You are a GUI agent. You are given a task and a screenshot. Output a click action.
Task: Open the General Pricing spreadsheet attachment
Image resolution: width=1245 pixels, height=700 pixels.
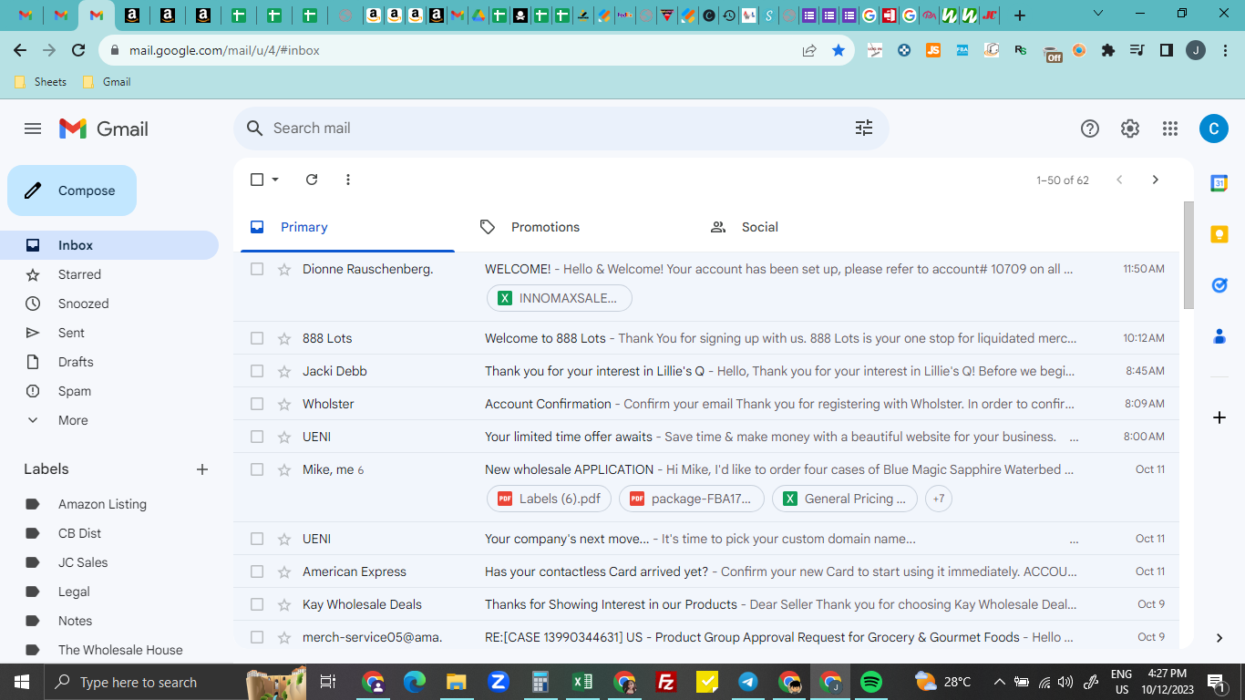845,499
